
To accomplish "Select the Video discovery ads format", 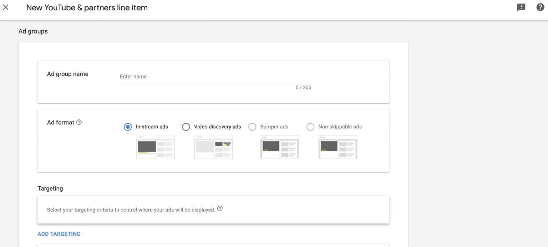I will 186,127.
